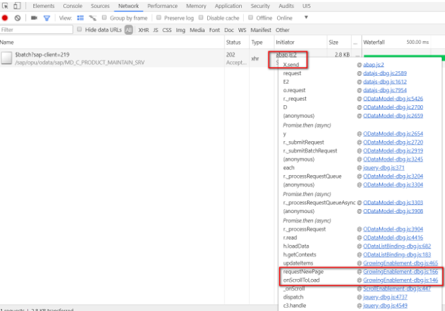Image resolution: width=445 pixels, height=311 pixels.
Task: Toggle the filter funnel icon
Action: 47,18
